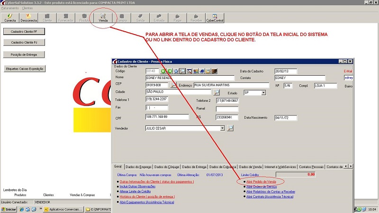Click the blue globe icon in client toolbar
Screen dimensions: 379x213
click(x=202, y=71)
